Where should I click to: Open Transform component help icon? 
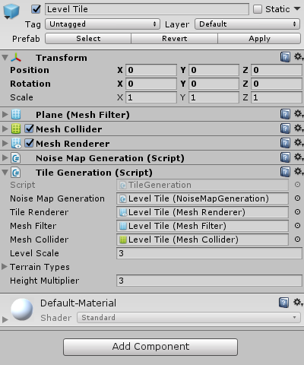click(x=285, y=57)
